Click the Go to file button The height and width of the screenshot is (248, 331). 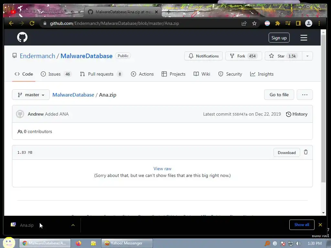[279, 95]
